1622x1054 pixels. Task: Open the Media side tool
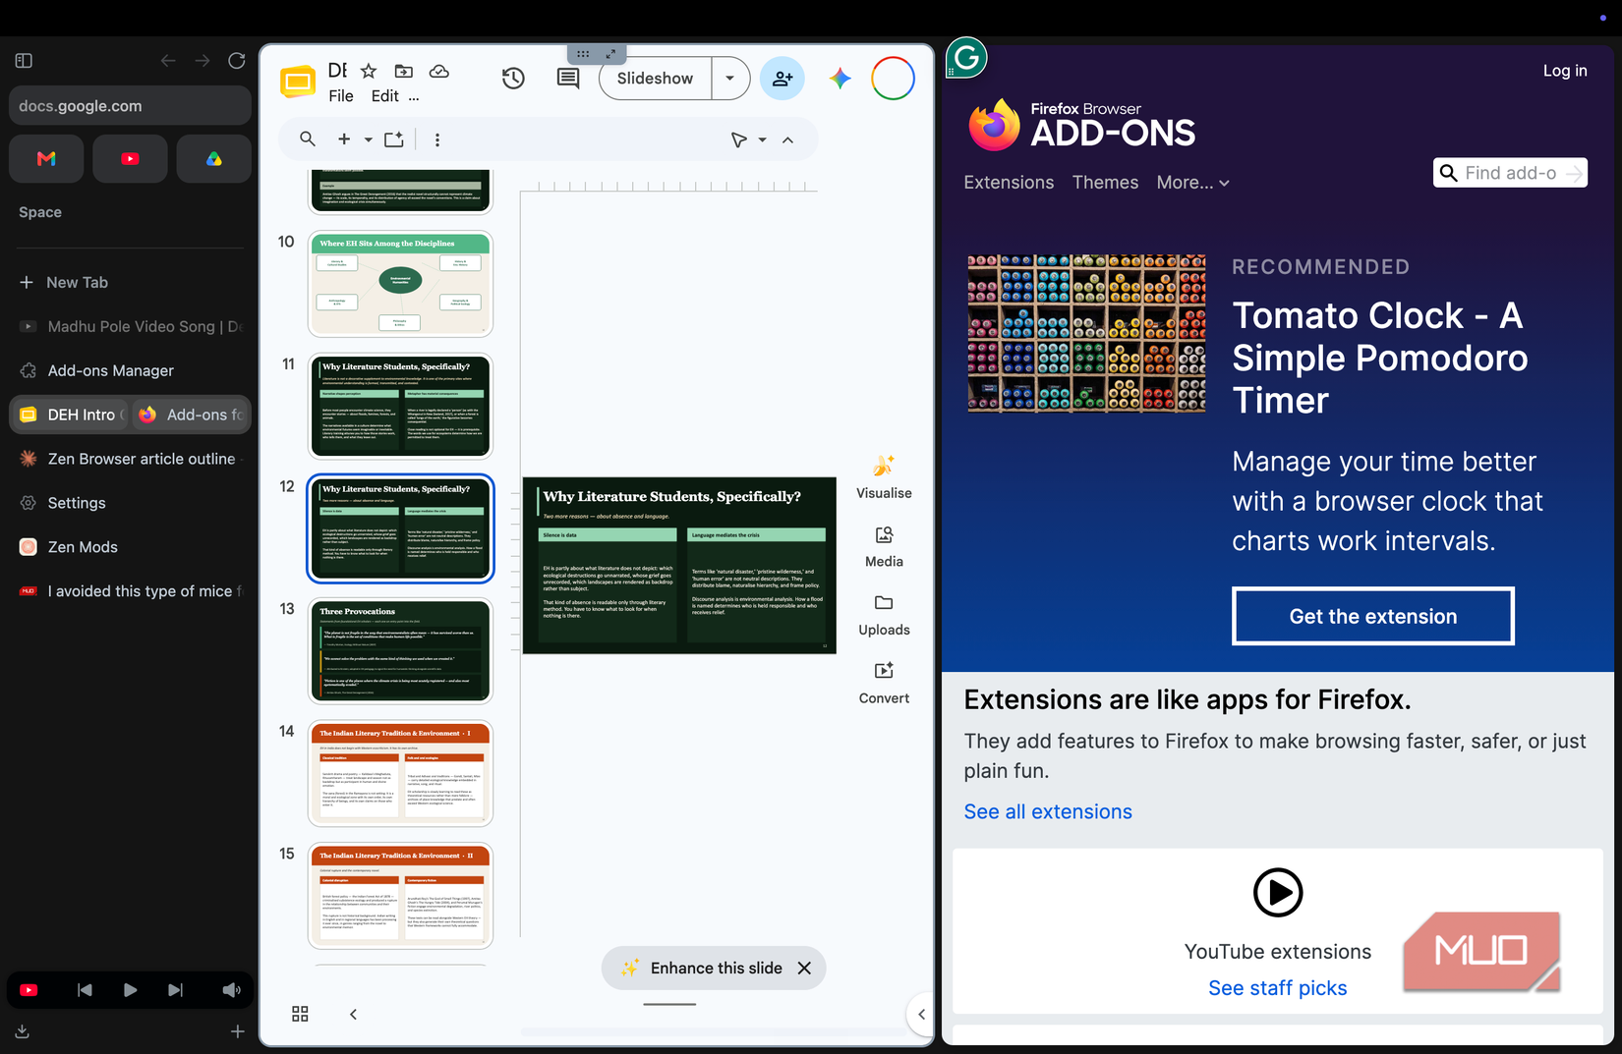tap(884, 546)
